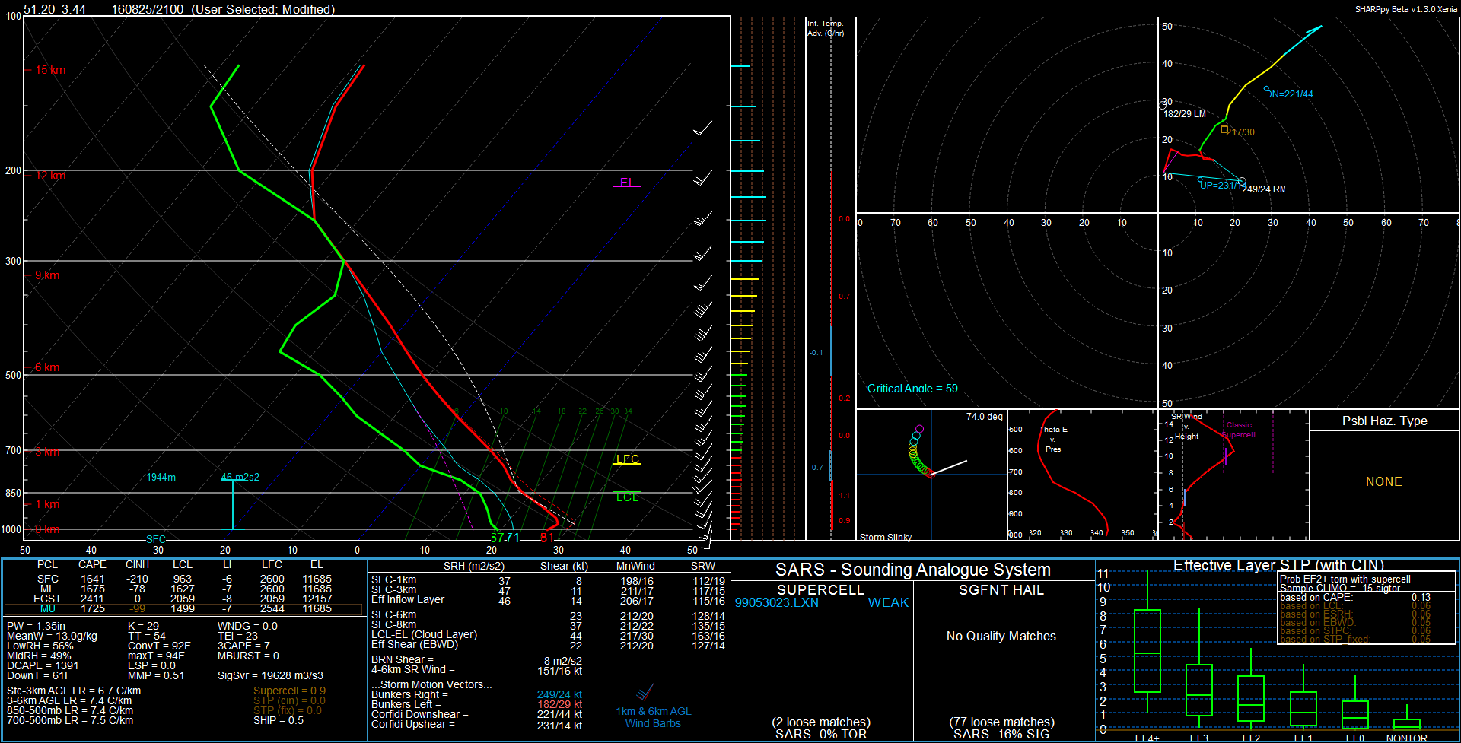Click the 1km & 6km AGL wind barbs icon
Image resolution: width=1461 pixels, height=743 pixels.
[x=645, y=693]
